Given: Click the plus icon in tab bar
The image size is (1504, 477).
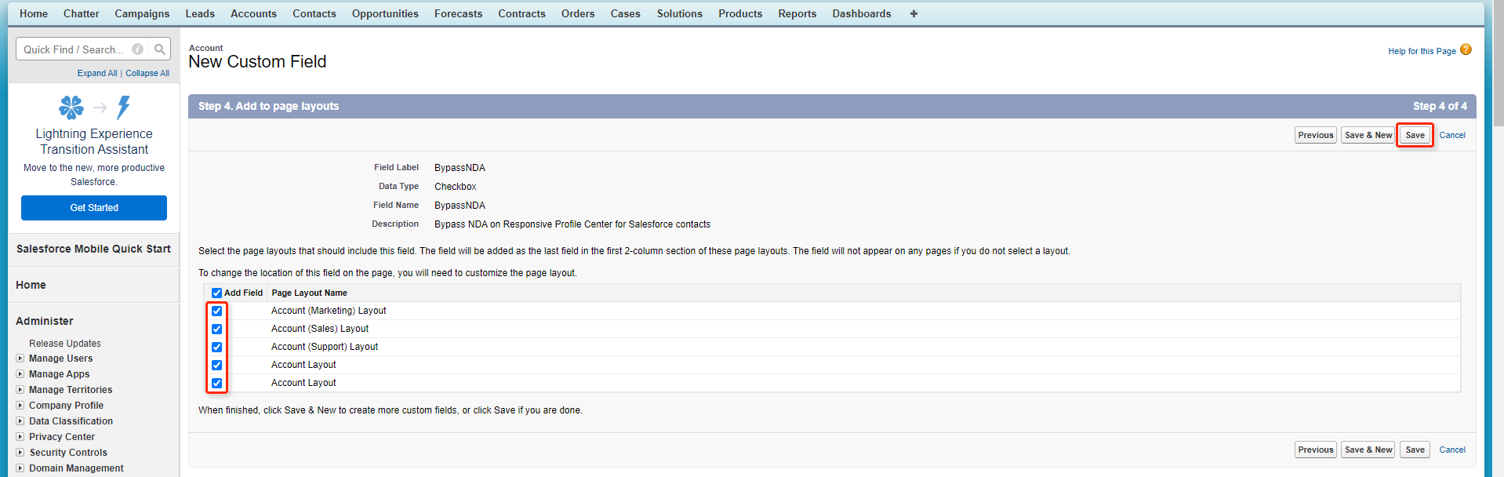Looking at the screenshot, I should pyautogui.click(x=914, y=13).
